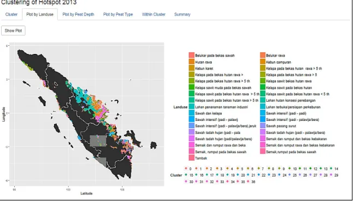The height and width of the screenshot is (201, 354).
Task: Select the cluster 10 legend marker
Action: (290, 168)
